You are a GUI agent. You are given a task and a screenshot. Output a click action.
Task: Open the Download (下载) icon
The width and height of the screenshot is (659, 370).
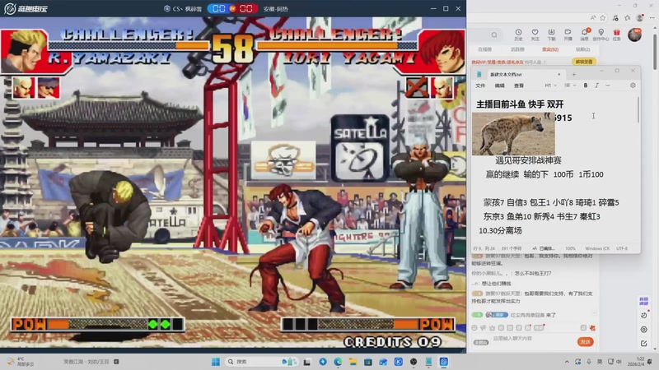[551, 35]
